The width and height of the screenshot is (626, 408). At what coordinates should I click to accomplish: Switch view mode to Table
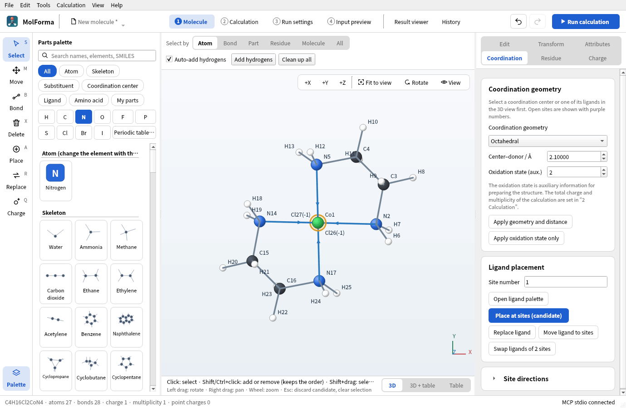point(456,385)
